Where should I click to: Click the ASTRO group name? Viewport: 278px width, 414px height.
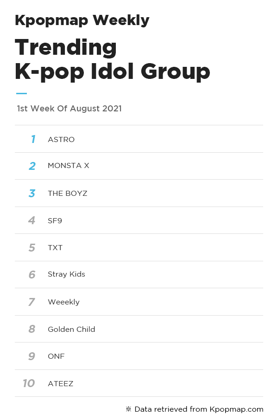coord(61,139)
